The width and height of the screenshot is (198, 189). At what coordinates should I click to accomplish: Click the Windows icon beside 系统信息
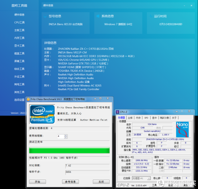coord(98,16)
